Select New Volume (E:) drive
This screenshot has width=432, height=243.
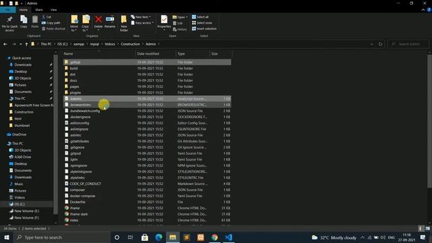coord(26,211)
